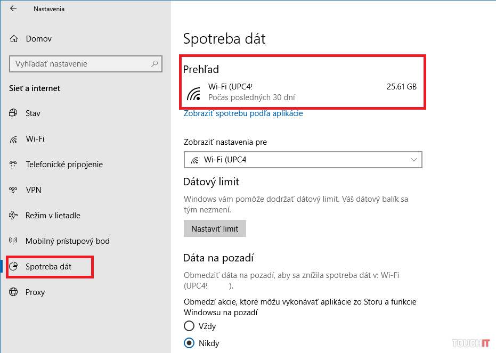Select the Vždy radio button

coord(189,326)
